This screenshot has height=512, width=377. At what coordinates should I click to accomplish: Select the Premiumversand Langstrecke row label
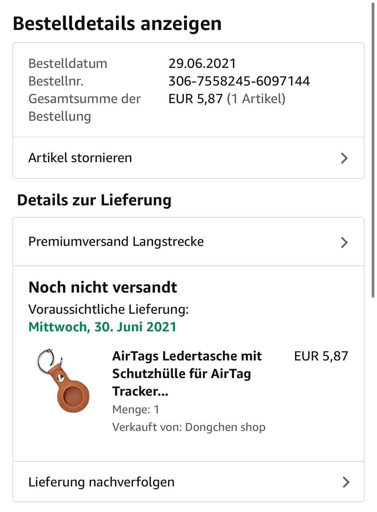click(x=116, y=242)
